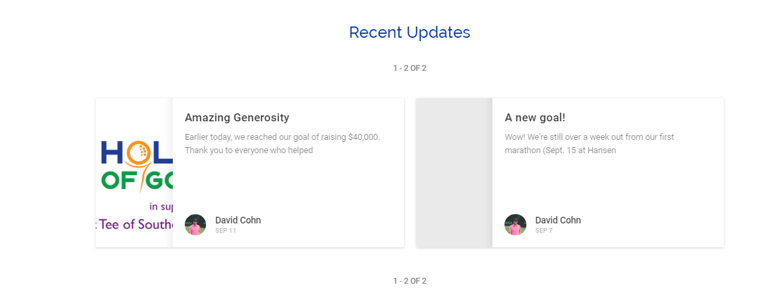The image size is (763, 295).
Task: Click the purple Tee of Southern text in logo
Action: coord(135,225)
